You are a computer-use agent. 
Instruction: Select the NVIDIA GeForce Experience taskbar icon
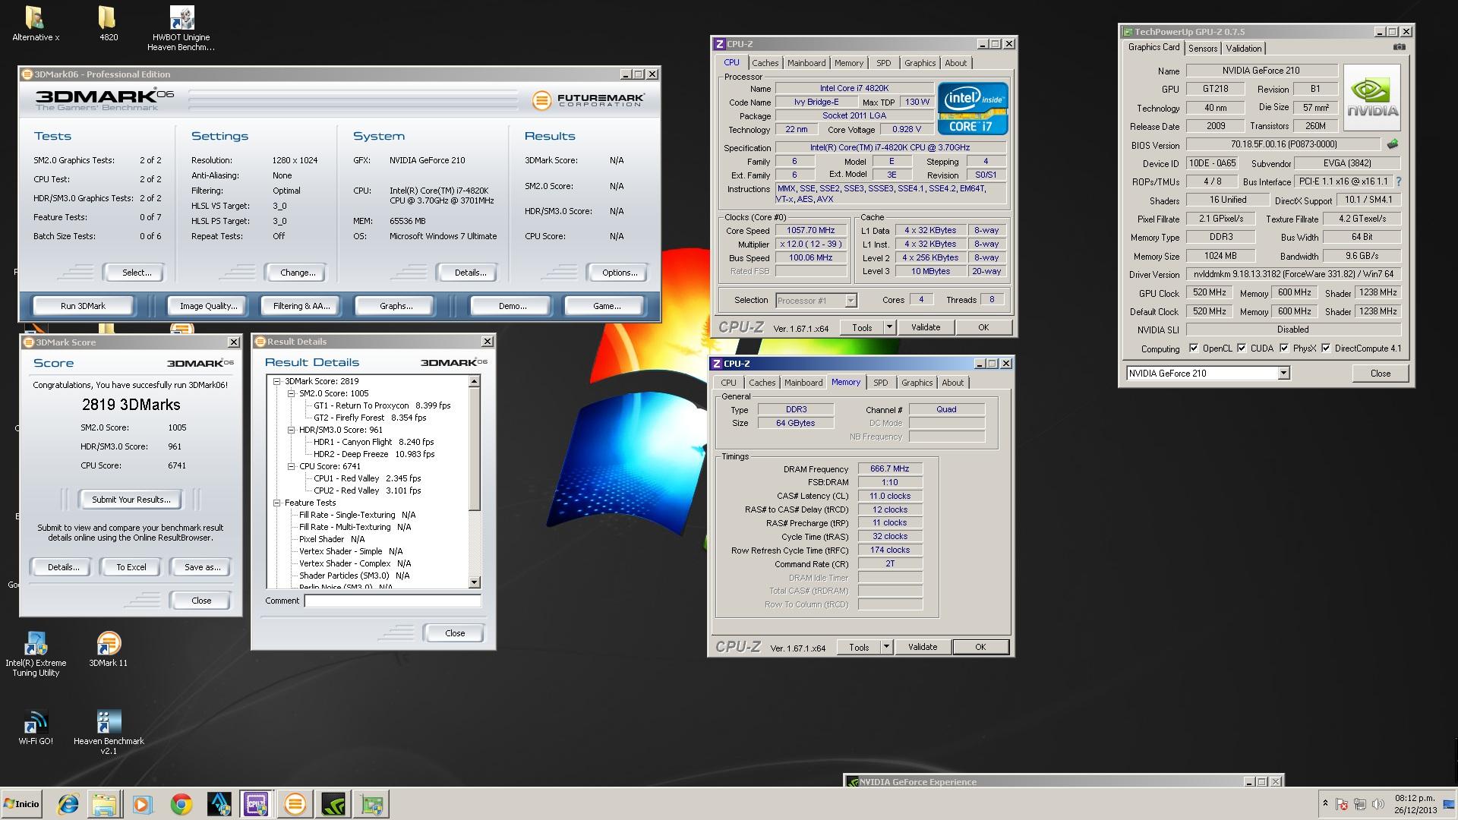click(333, 804)
